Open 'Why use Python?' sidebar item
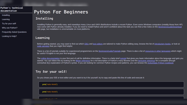Viewport: 187px width, 105px height. pos(10,28)
